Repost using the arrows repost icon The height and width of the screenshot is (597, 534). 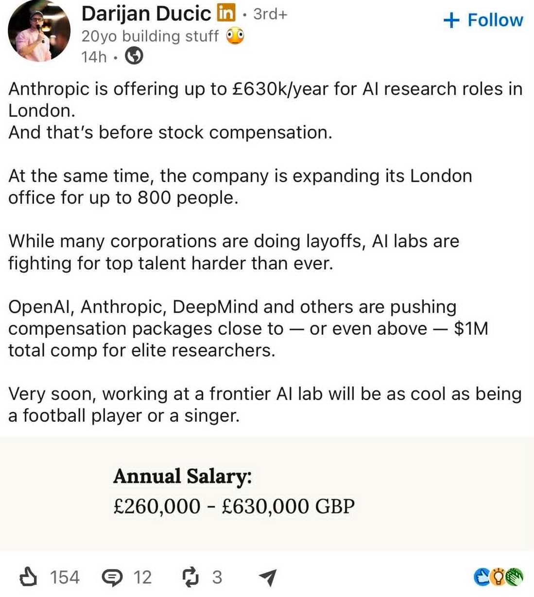click(190, 577)
